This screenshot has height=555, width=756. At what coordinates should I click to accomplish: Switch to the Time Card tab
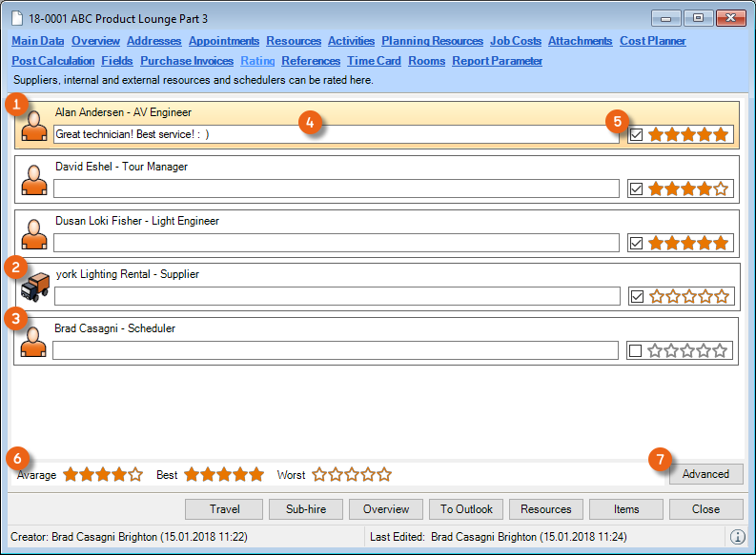click(375, 61)
